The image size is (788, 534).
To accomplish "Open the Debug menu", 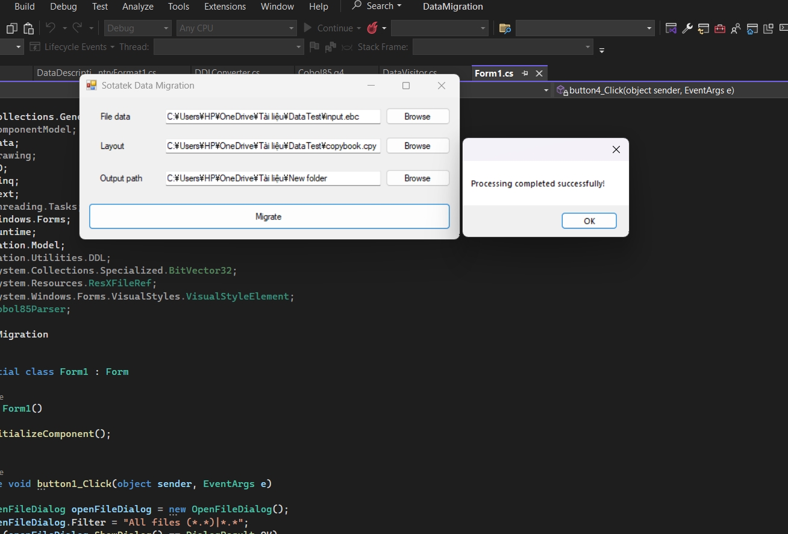I will pos(63,7).
